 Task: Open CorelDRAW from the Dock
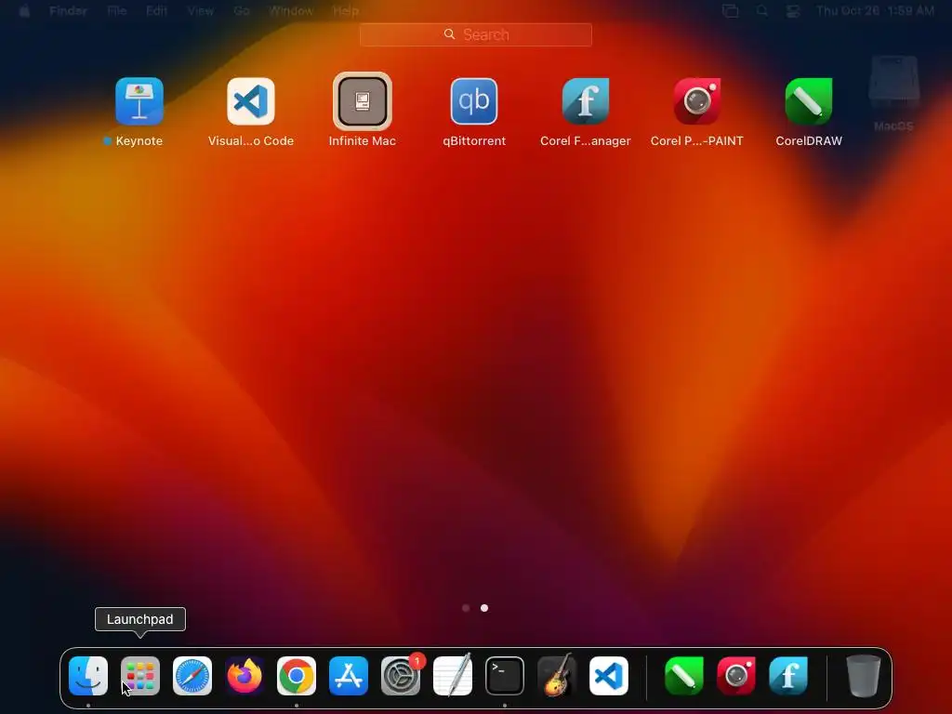(684, 676)
